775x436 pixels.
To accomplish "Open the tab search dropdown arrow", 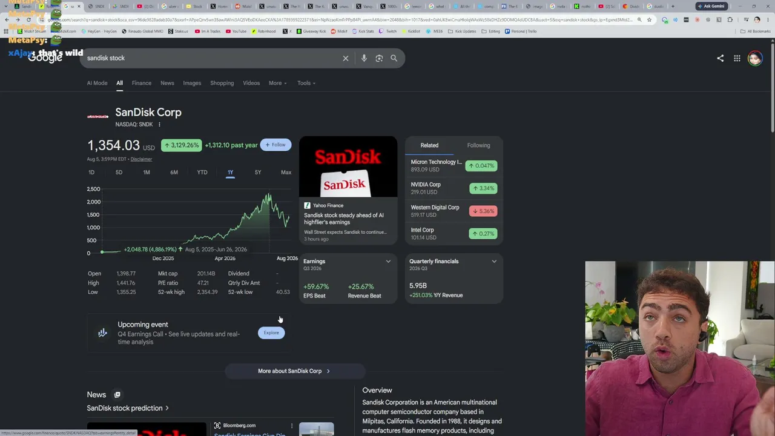I will click(x=5, y=6).
